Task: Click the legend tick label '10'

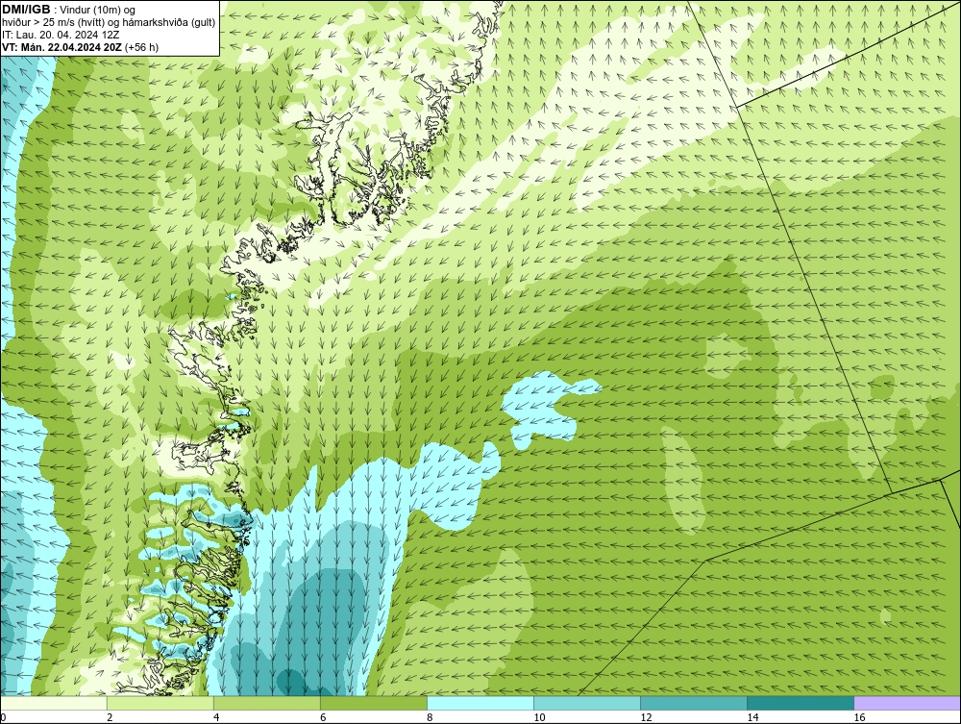Action: point(539,717)
